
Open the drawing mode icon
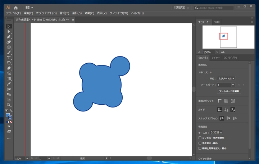pos(9,126)
